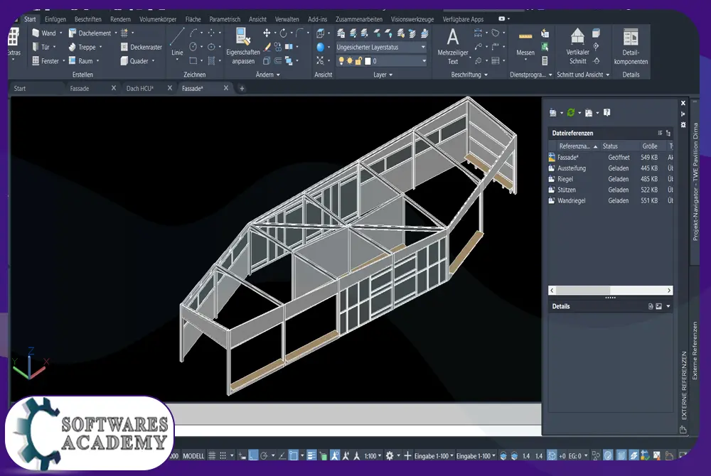The width and height of the screenshot is (711, 476).
Task: Click the MODELL status bar button
Action: tap(193, 455)
